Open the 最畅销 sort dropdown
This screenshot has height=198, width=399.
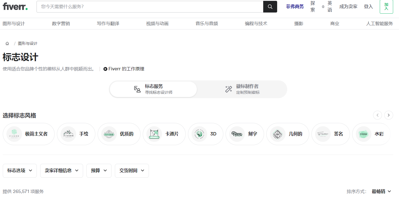click(x=381, y=191)
